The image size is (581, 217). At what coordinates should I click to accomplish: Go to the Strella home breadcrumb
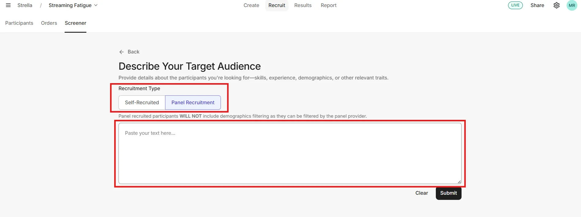[x=25, y=5]
